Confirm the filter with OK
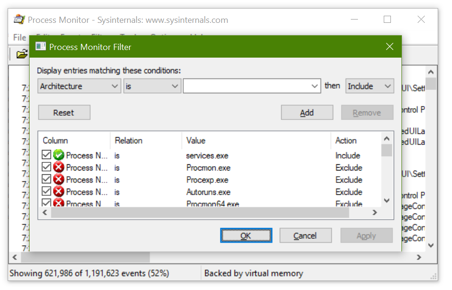452x290 pixels. 246,236
